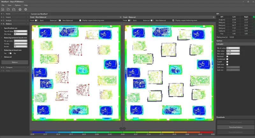Check Display copper balancing areas in right panel
The width and height of the screenshot is (255, 138).
(173, 20)
